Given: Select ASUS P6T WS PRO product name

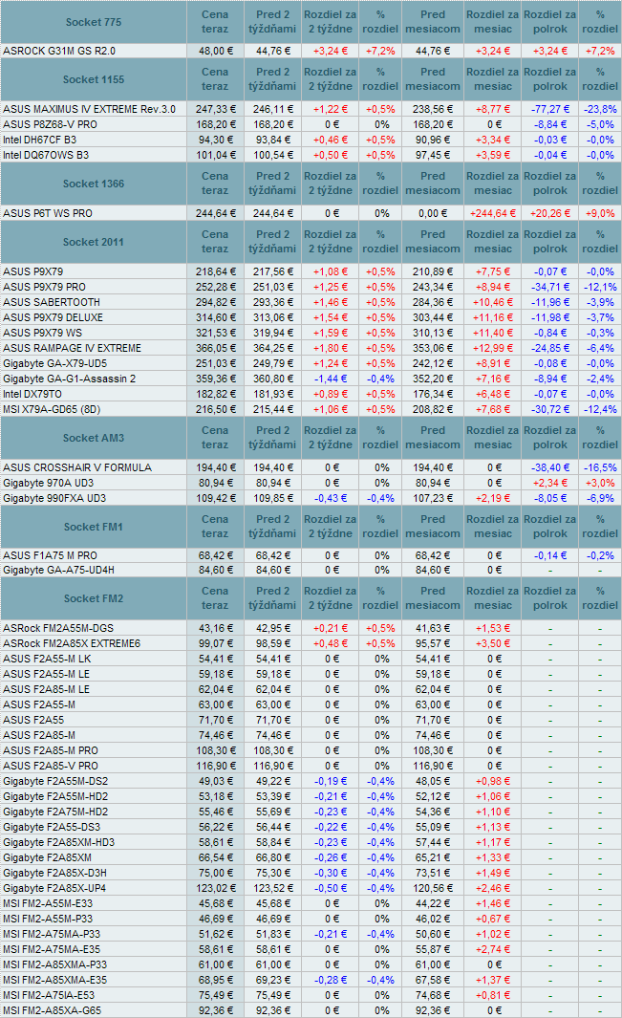Looking at the screenshot, I should point(48,213).
